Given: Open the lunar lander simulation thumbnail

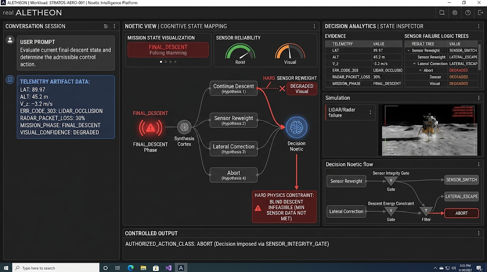Looking at the screenshot, I should (x=429, y=130).
